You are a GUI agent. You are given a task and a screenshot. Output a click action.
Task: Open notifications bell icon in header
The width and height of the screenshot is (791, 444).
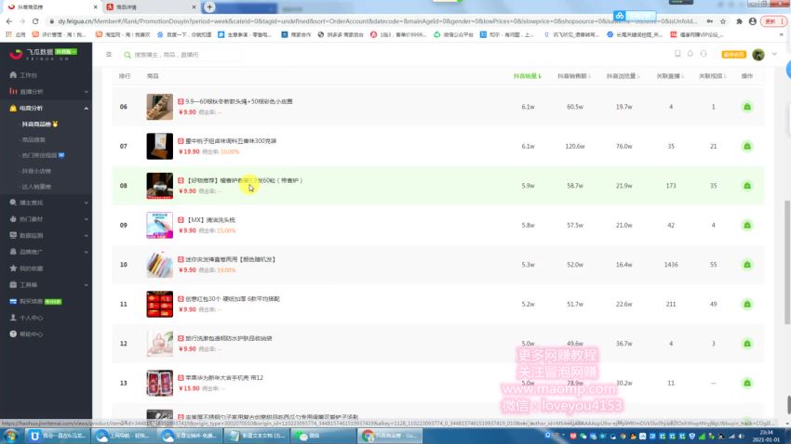pos(690,54)
